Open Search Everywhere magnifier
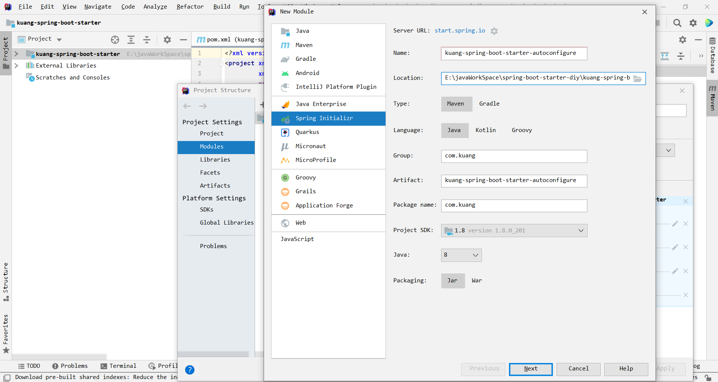Viewport: 718px width, 382px height. coord(677,23)
